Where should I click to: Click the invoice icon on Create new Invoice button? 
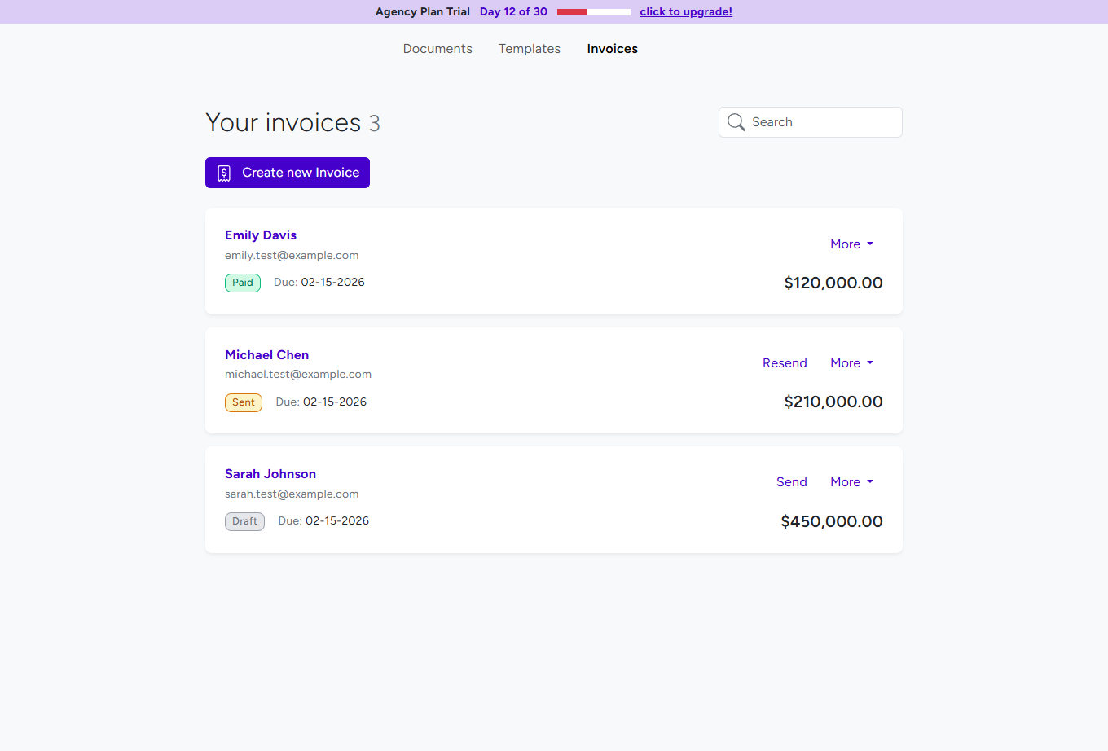point(224,172)
